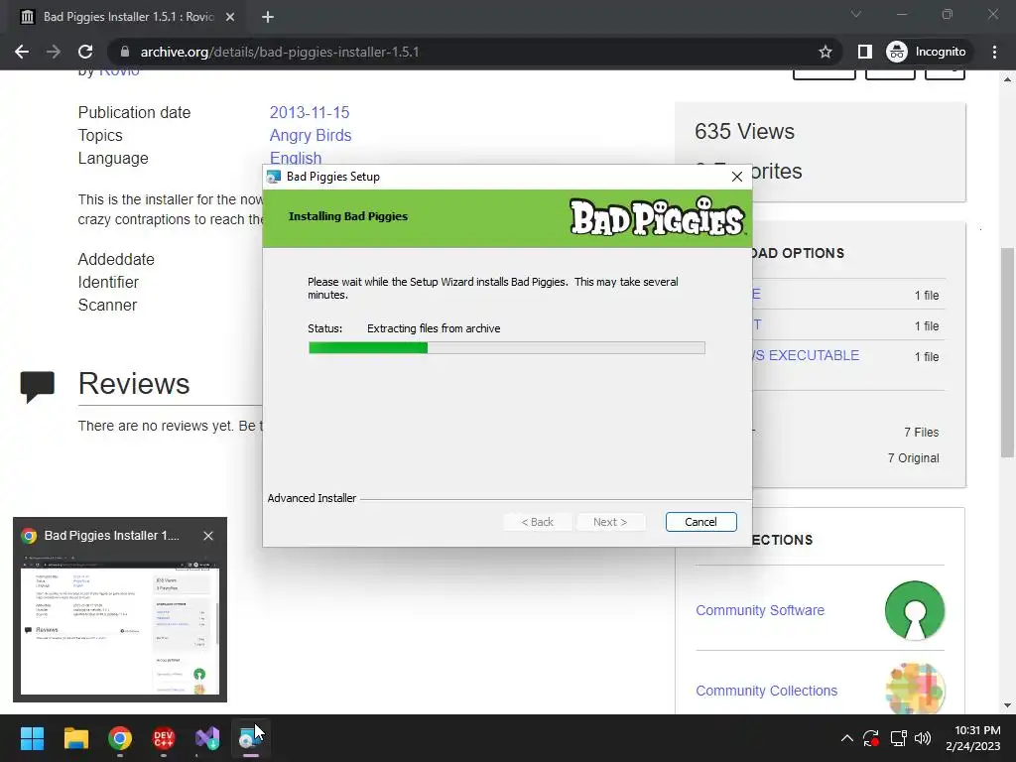Click the 7 Files entry
1016x762 pixels.
point(922,433)
